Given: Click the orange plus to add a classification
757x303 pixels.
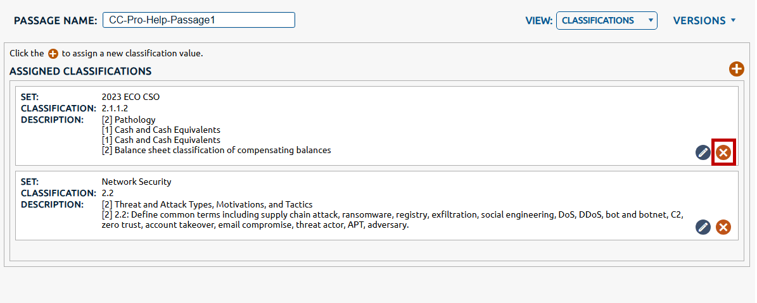Looking at the screenshot, I should 736,70.
